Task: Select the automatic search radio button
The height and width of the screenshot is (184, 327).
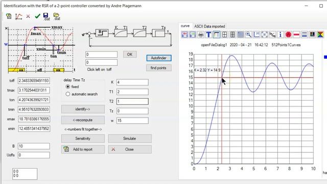Action: 68,94
